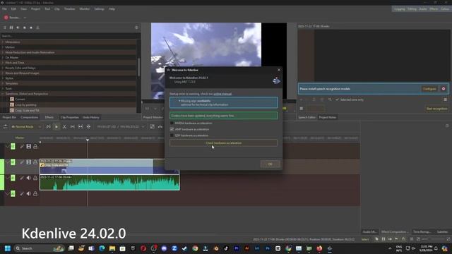
Task: Select the spacer tool in timeline toolbar
Action: [72, 127]
